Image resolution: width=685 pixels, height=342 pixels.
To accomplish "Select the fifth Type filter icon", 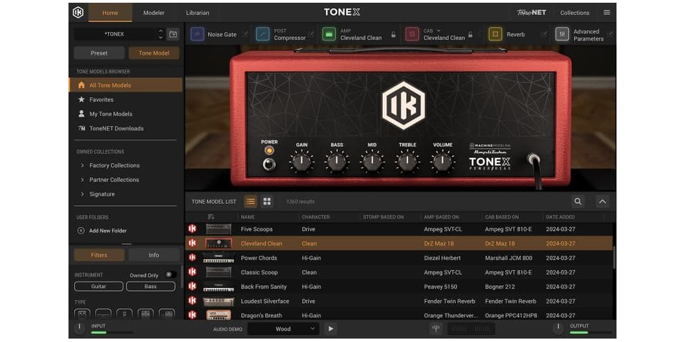I will (x=166, y=314).
